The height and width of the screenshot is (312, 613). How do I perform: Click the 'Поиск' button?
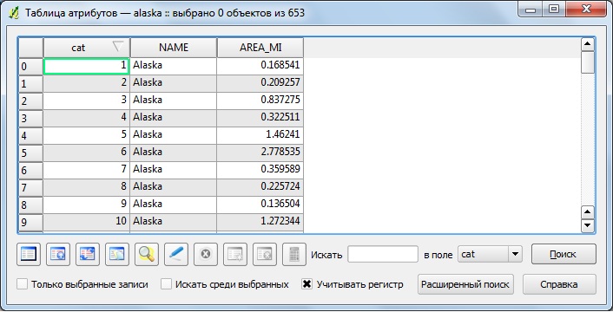564,254
